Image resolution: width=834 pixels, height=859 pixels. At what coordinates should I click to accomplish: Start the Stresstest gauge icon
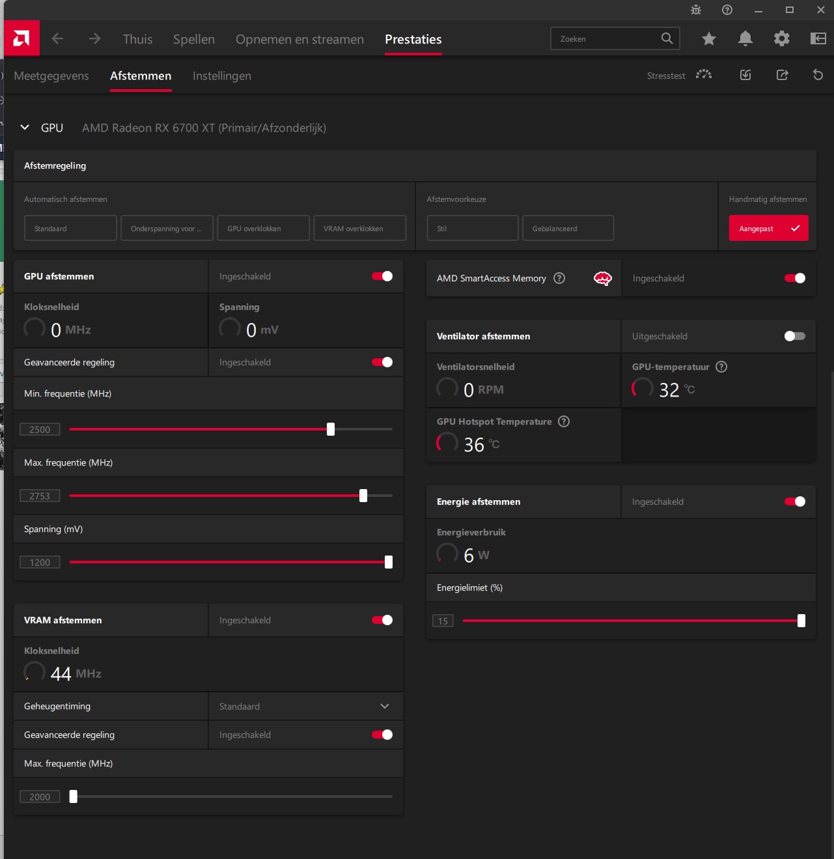tap(704, 75)
